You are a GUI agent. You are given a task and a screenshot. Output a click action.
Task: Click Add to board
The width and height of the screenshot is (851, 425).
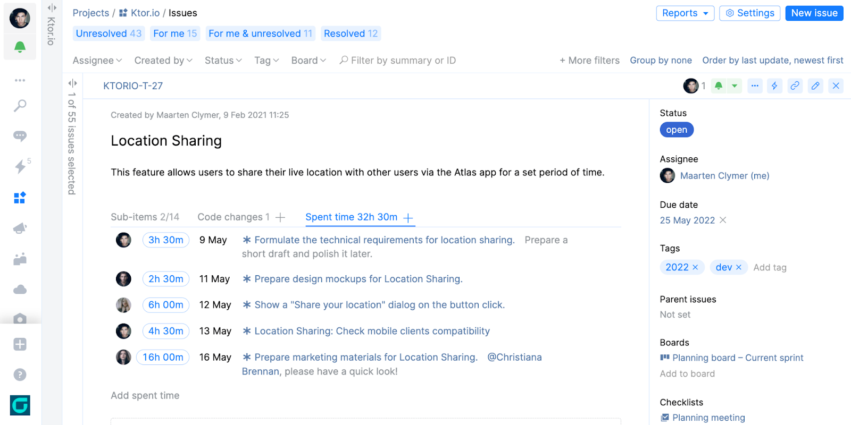(687, 373)
